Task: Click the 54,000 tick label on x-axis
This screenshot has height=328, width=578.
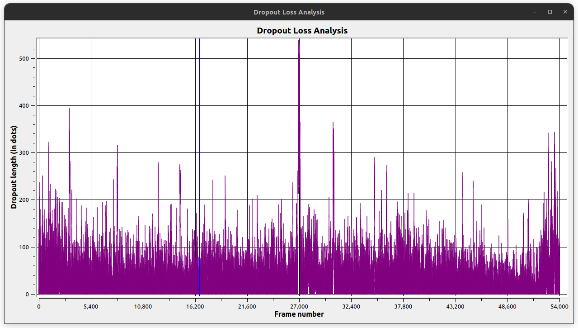Action: click(x=559, y=306)
